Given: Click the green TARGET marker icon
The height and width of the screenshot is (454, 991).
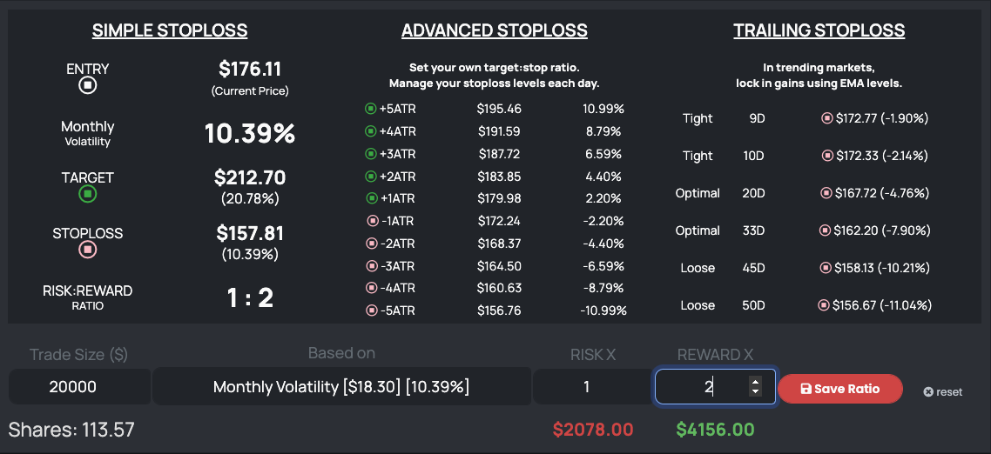Looking at the screenshot, I should 87,194.
